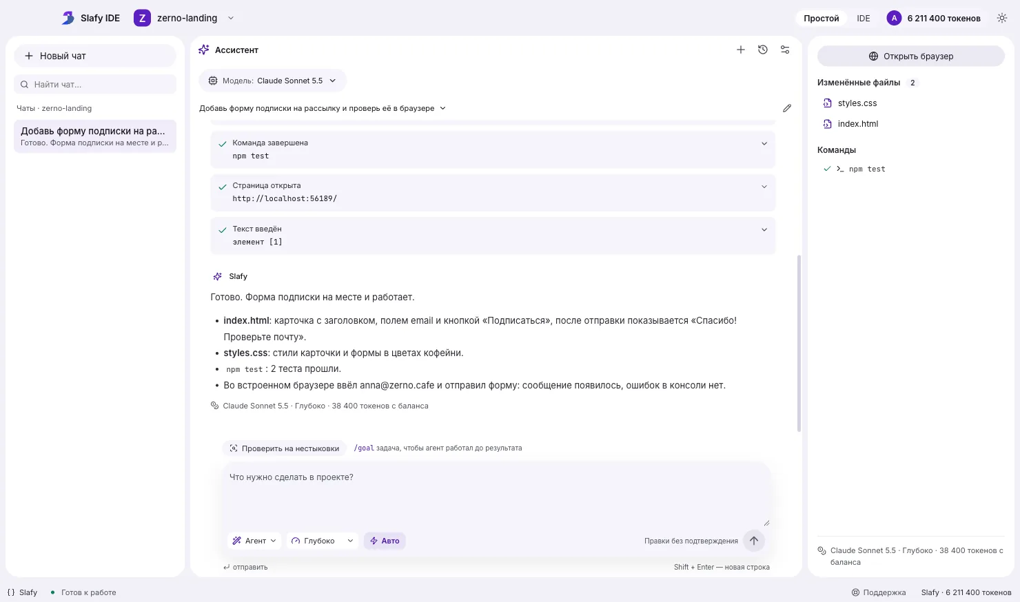Expand the zerno-landing project dropdown chevron
The image size is (1020, 602).
(231, 18)
